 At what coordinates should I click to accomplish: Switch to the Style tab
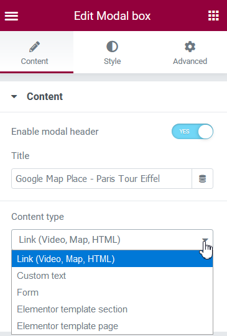112,53
